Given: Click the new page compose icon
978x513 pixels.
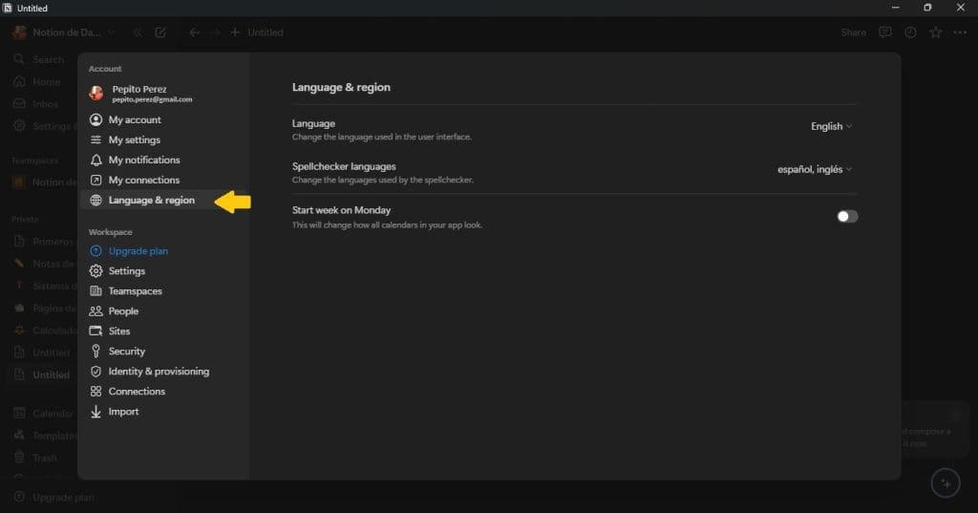Looking at the screenshot, I should click(x=160, y=32).
